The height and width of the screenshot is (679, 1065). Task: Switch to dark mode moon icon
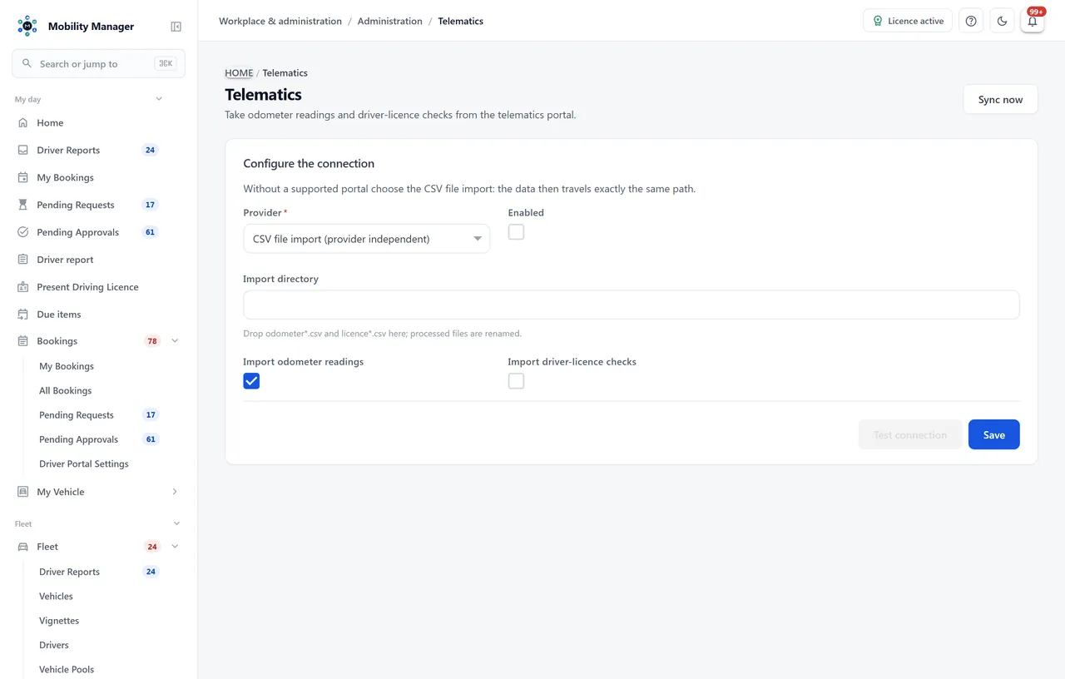pyautogui.click(x=1002, y=21)
